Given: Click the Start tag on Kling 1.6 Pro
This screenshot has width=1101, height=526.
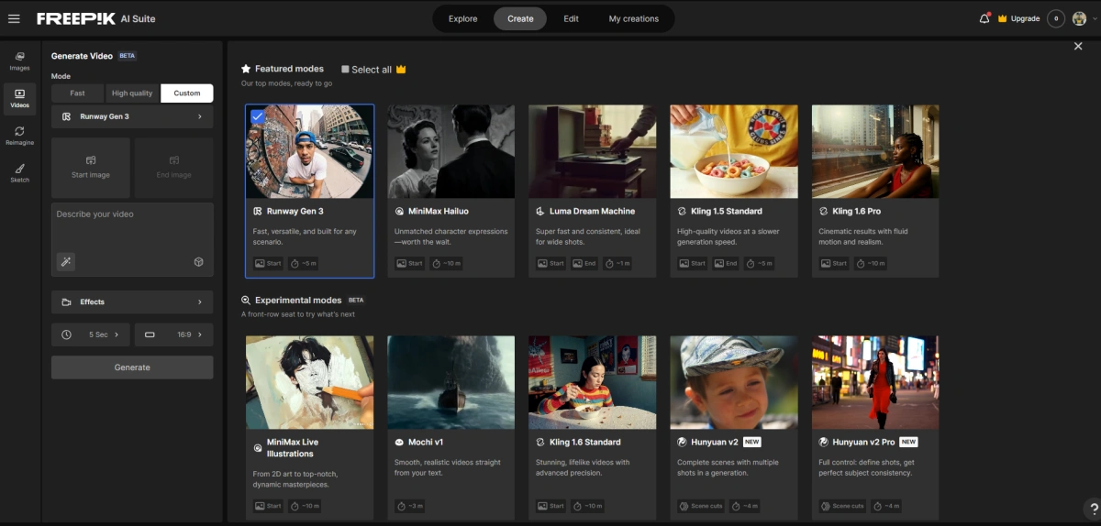Looking at the screenshot, I should (x=833, y=263).
